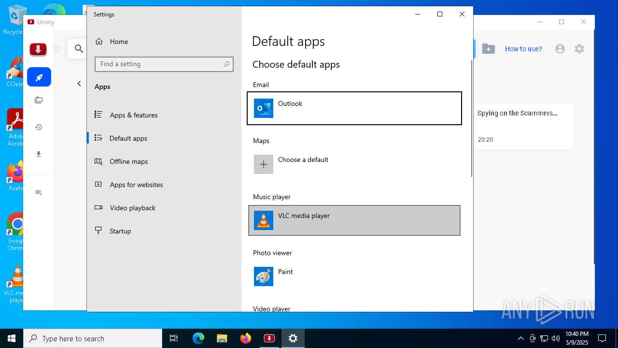Open Ummy history clock icon

point(39,127)
